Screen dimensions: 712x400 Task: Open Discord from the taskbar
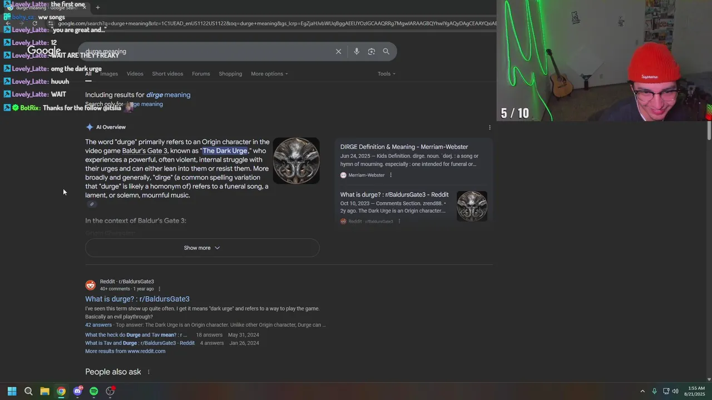[77, 391]
